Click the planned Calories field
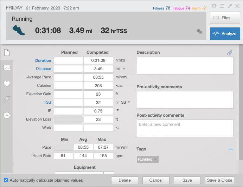 click(68, 86)
